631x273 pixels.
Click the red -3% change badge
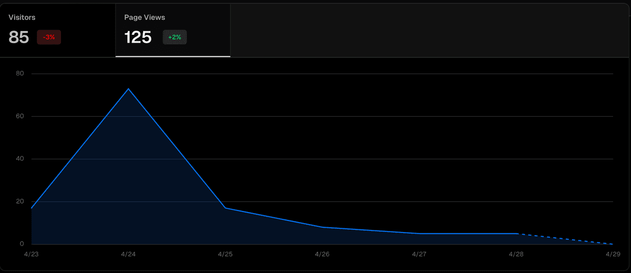(x=49, y=37)
